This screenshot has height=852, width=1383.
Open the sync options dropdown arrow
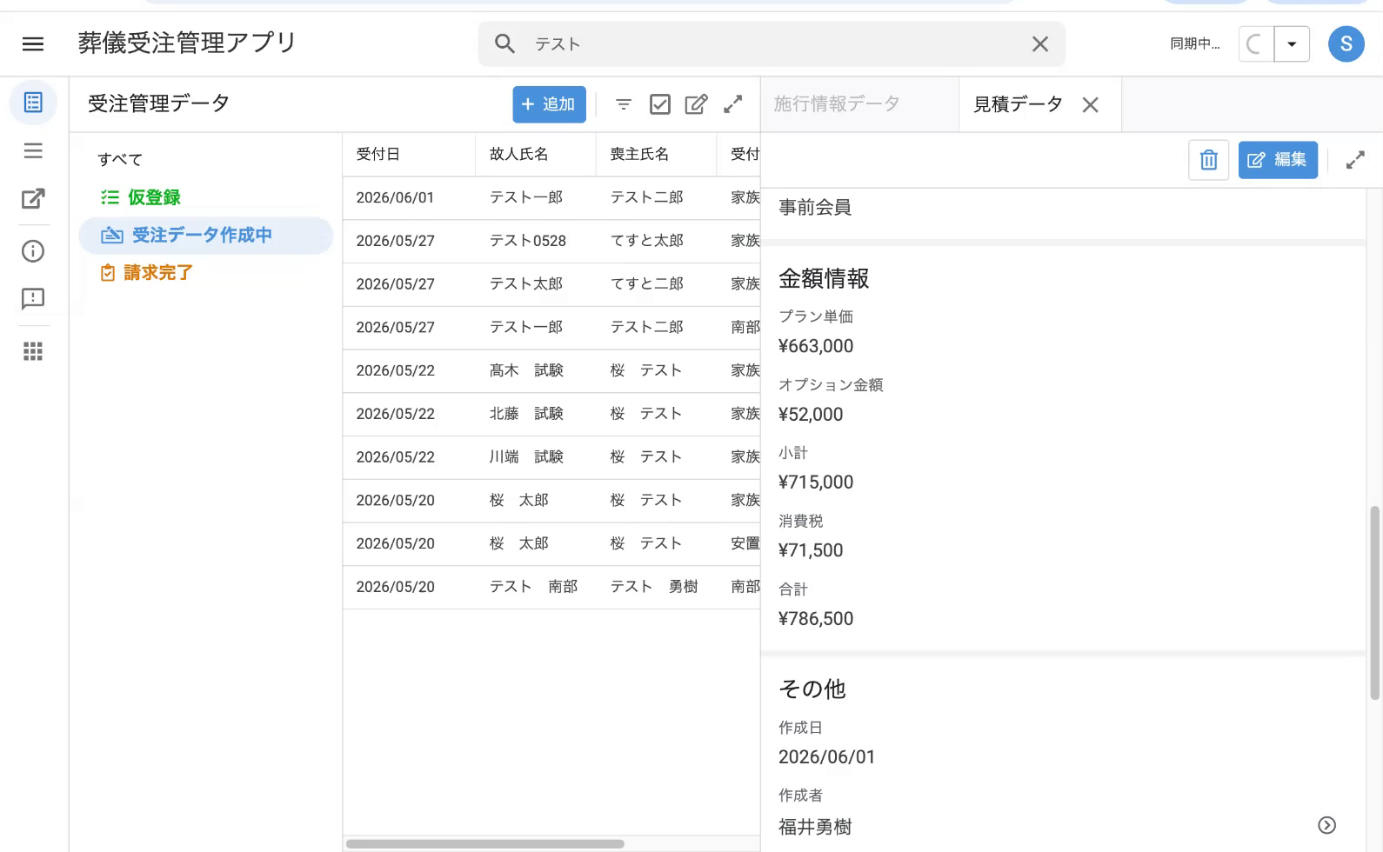point(1292,43)
